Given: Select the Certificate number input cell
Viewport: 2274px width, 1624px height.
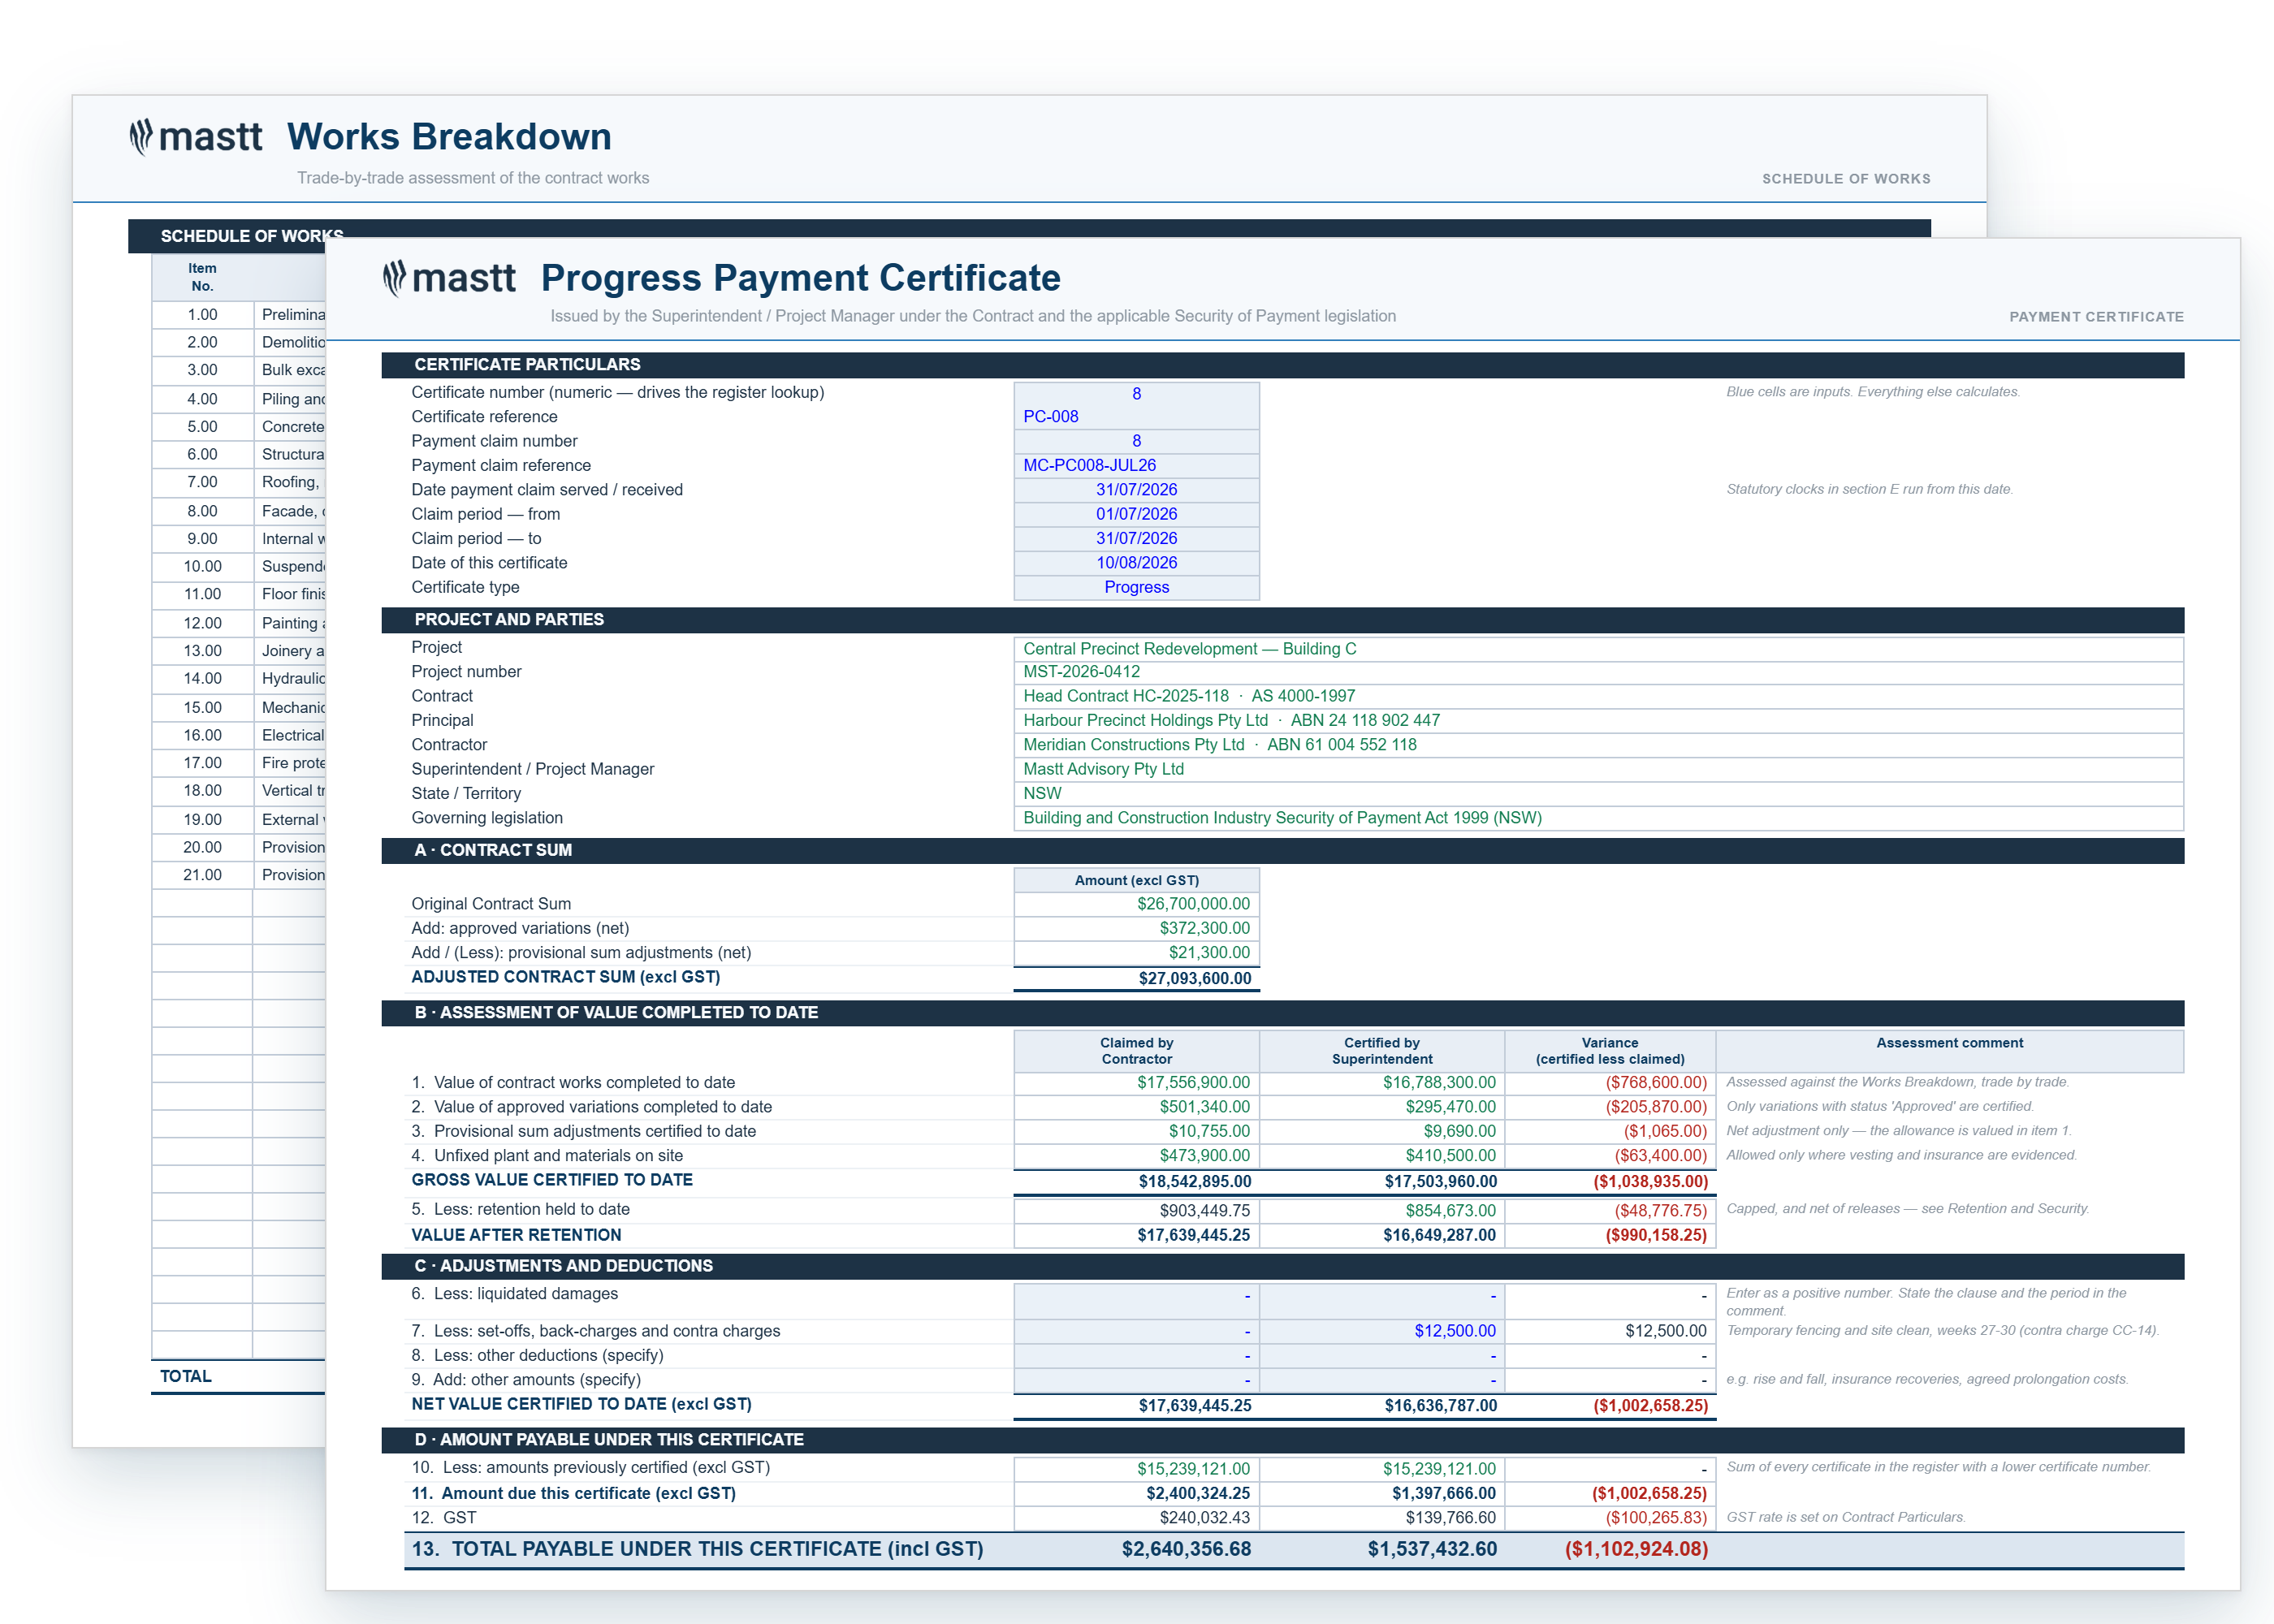Looking at the screenshot, I should (1136, 394).
